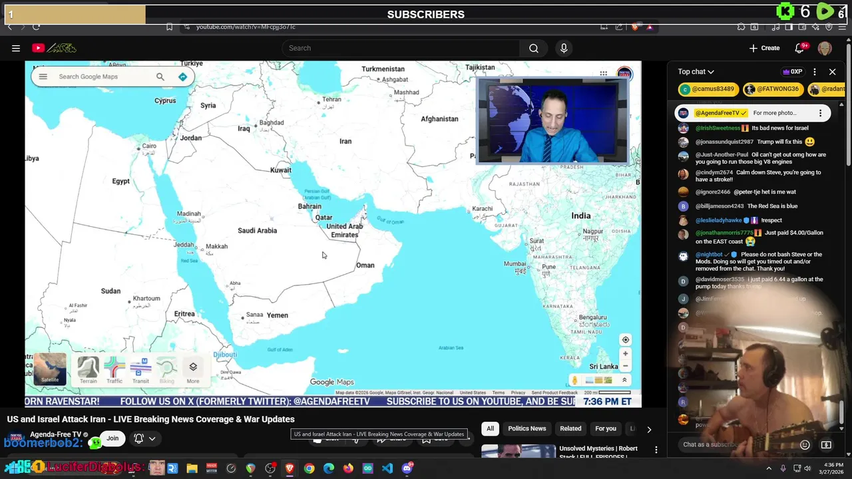Screen dimensions: 852x479
Task: Zoom in on the Google map
Action: click(x=625, y=354)
